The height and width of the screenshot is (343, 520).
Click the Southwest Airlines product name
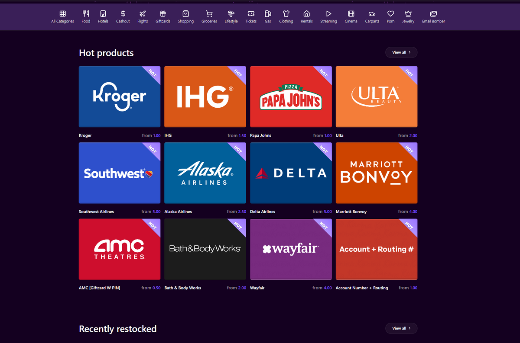point(96,212)
